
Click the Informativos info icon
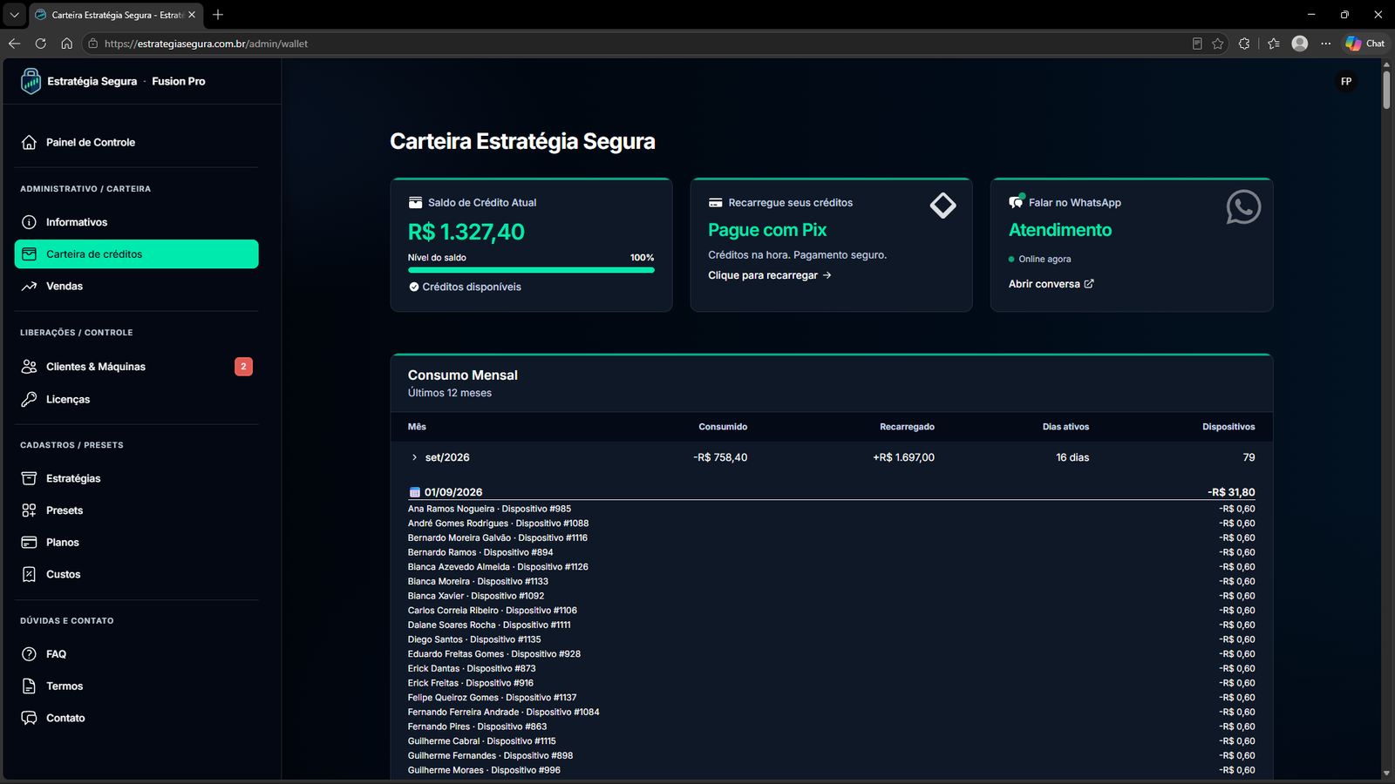click(29, 222)
